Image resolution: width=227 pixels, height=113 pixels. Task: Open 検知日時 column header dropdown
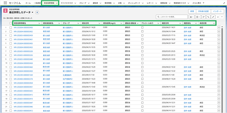click(x=99, y=23)
